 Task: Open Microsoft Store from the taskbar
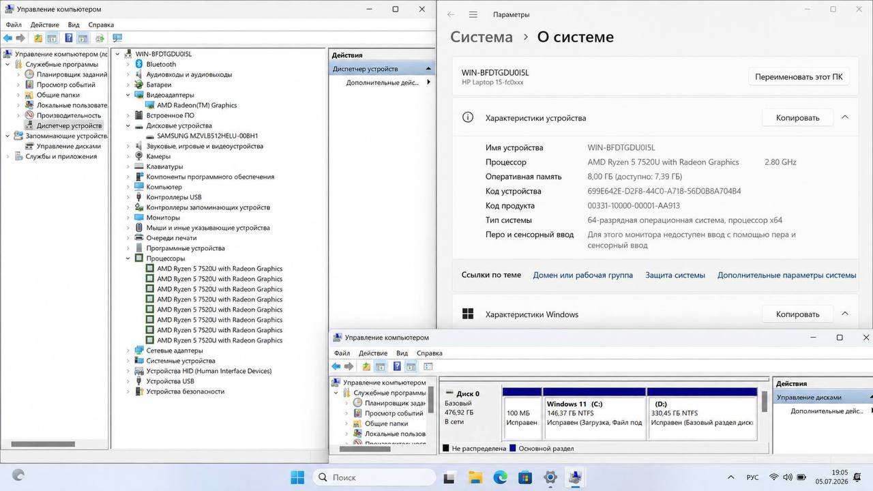coord(524,477)
